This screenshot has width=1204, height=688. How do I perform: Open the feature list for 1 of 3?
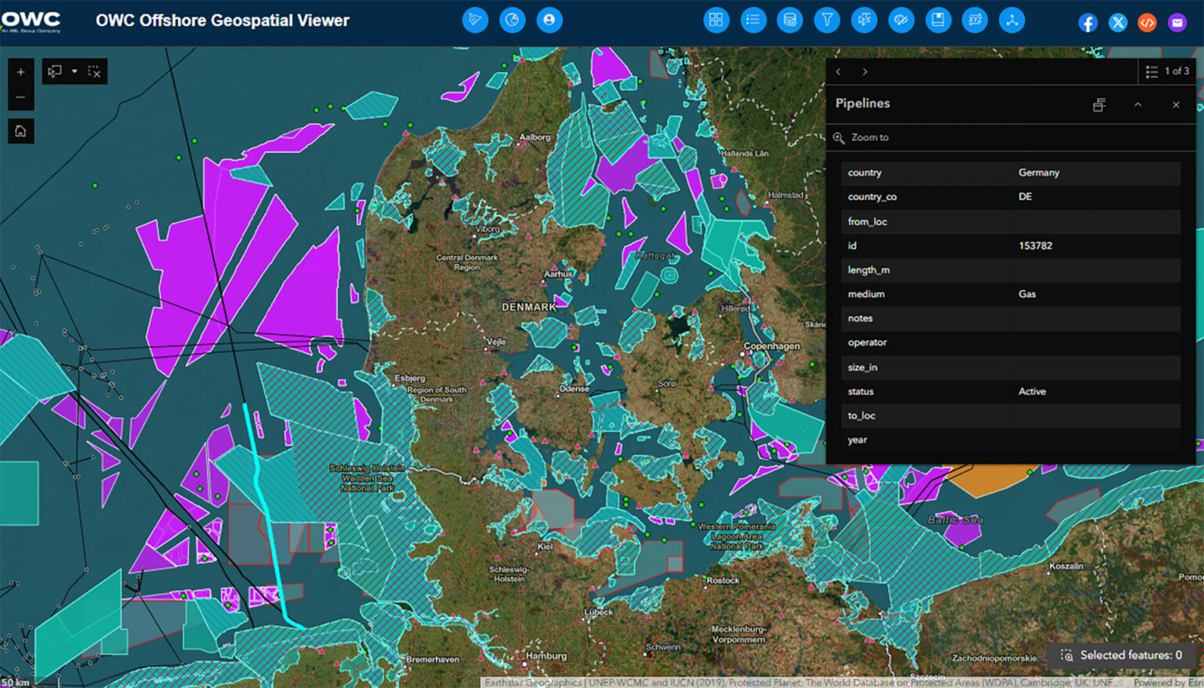click(1152, 71)
